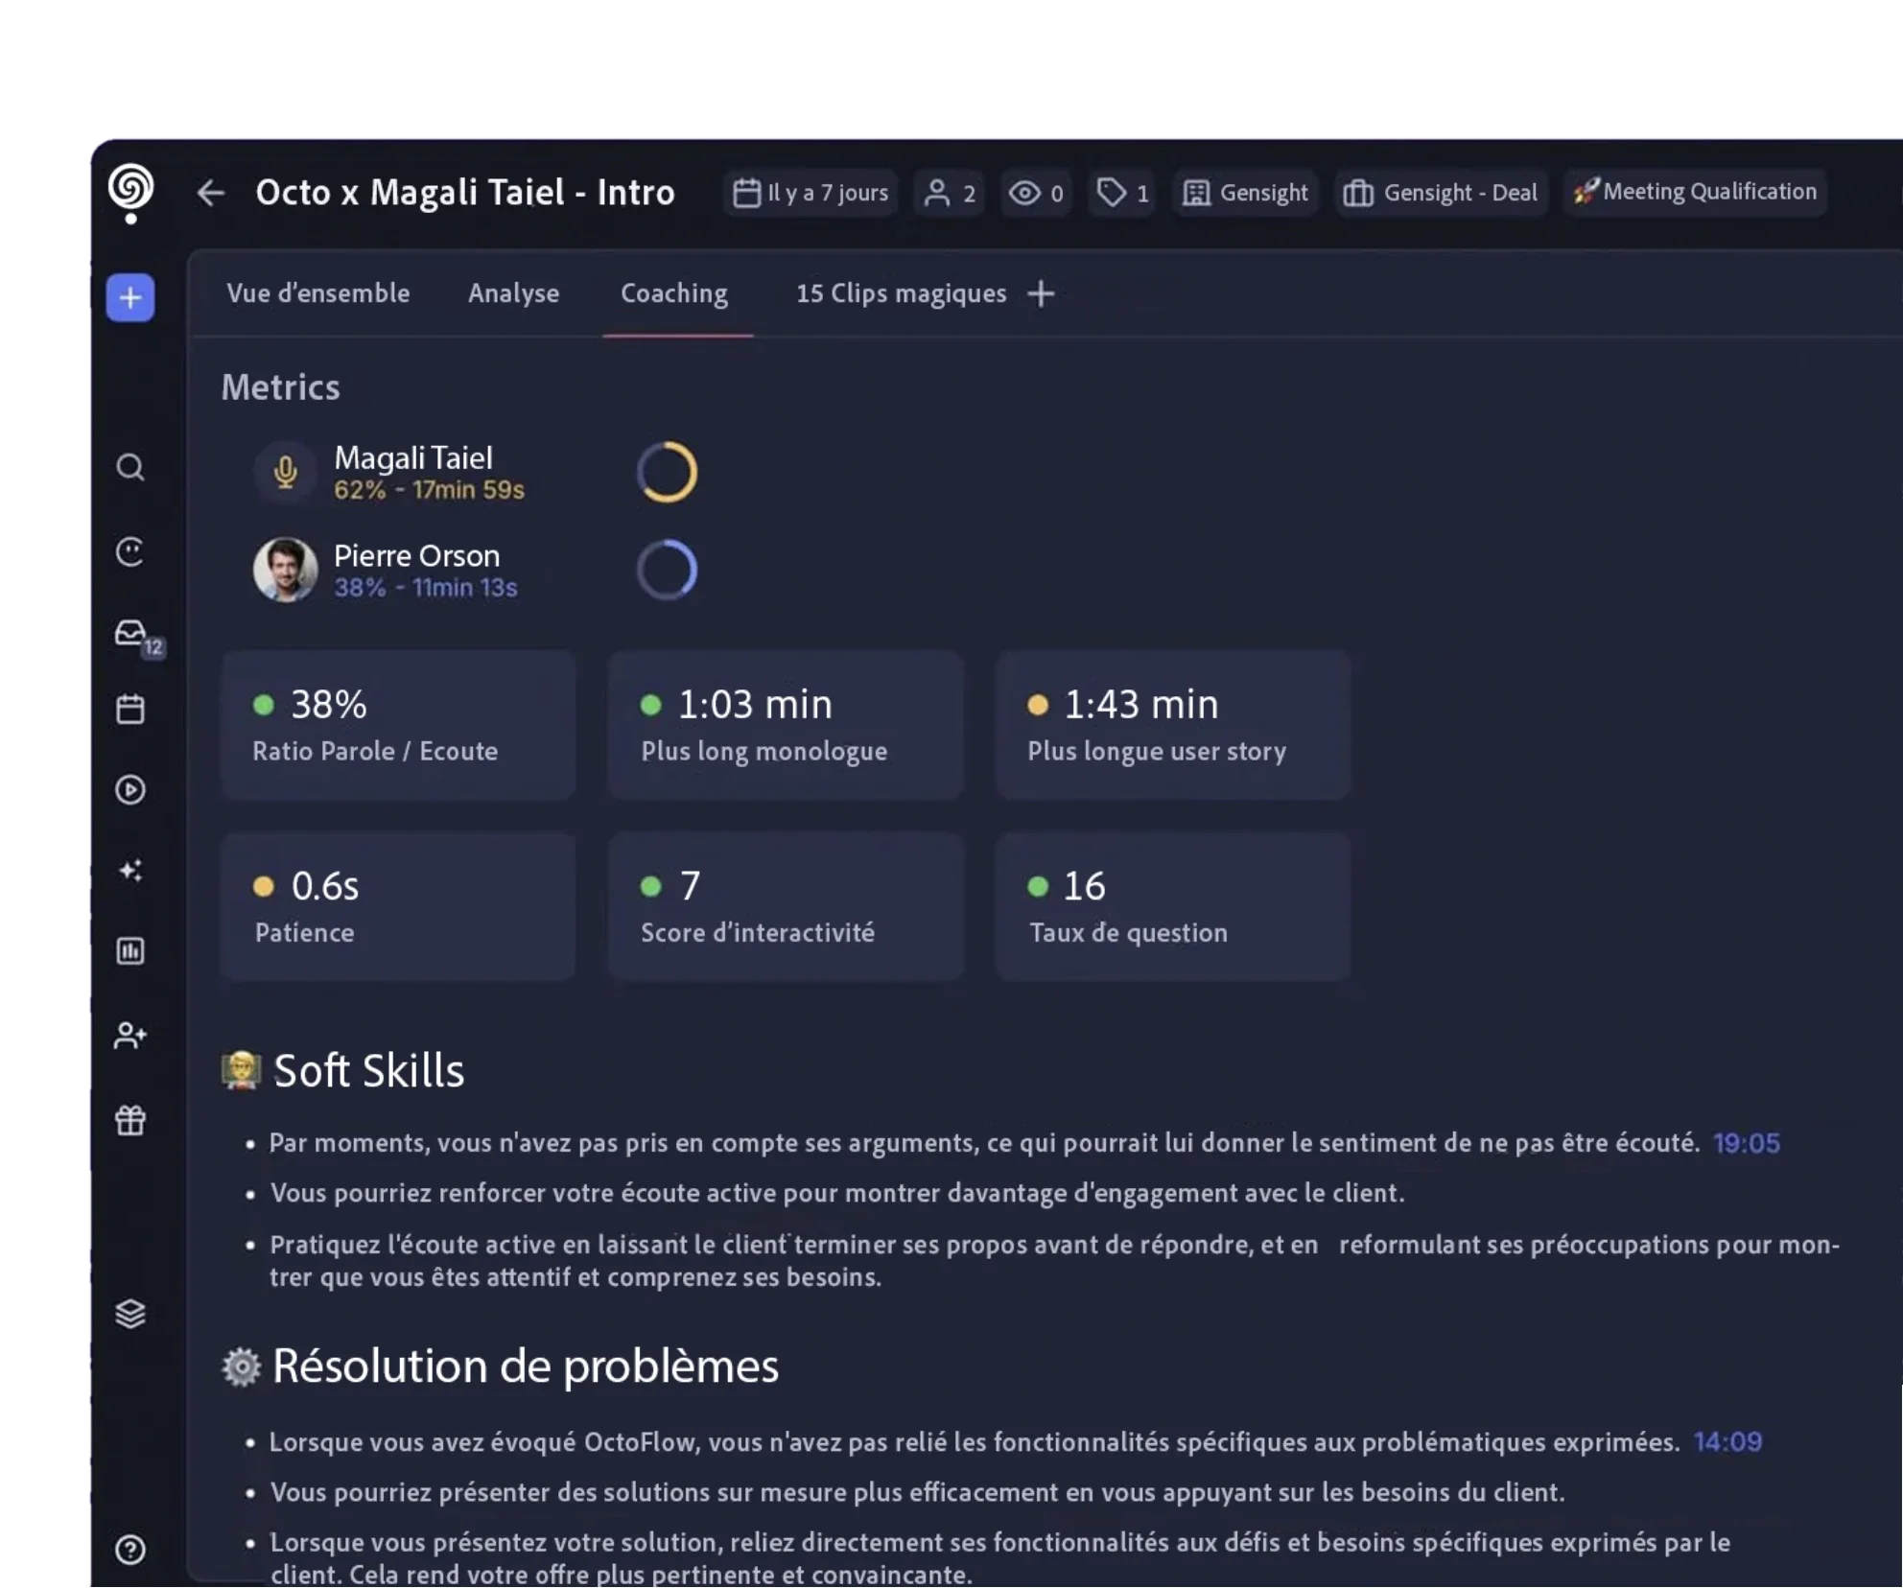Image resolution: width=1903 pixels, height=1588 pixels.
Task: Open the Patience metric card
Action: click(x=398, y=906)
